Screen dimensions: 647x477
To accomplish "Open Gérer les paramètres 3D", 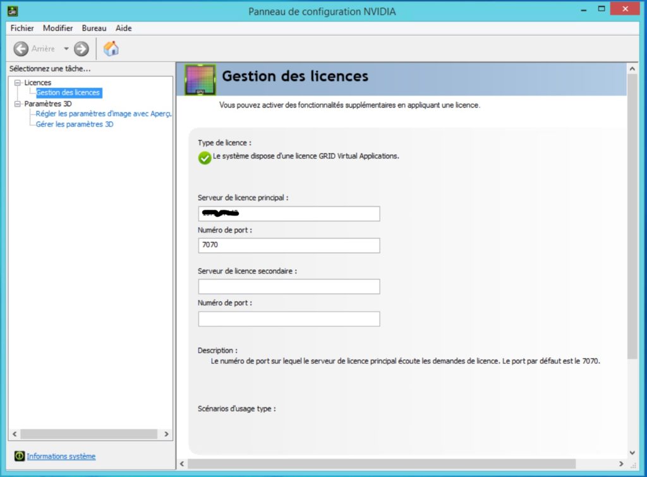I will tap(75, 124).
